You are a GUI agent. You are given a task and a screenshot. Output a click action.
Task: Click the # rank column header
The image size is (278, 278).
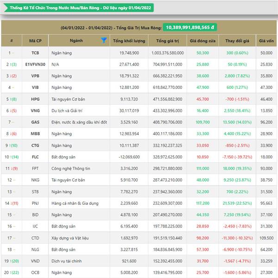point(12,41)
